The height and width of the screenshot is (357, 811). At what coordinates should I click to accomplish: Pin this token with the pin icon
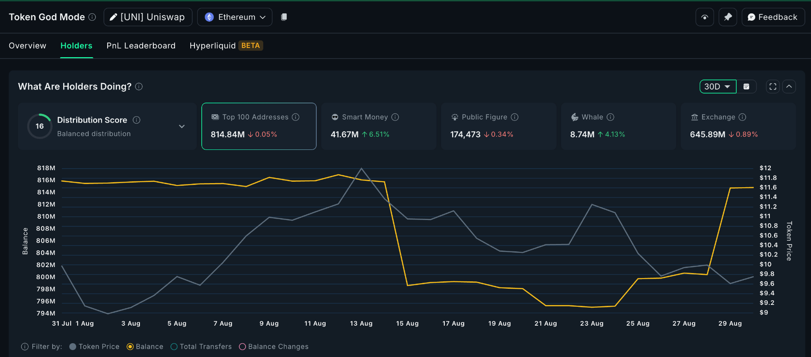tap(727, 17)
